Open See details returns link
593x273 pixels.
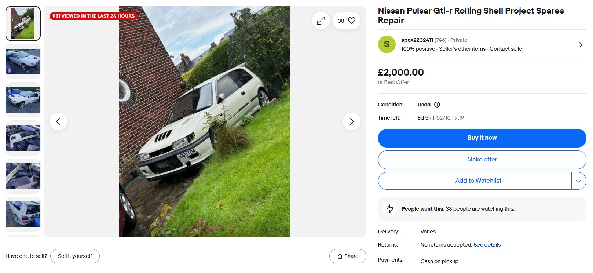(x=487, y=245)
